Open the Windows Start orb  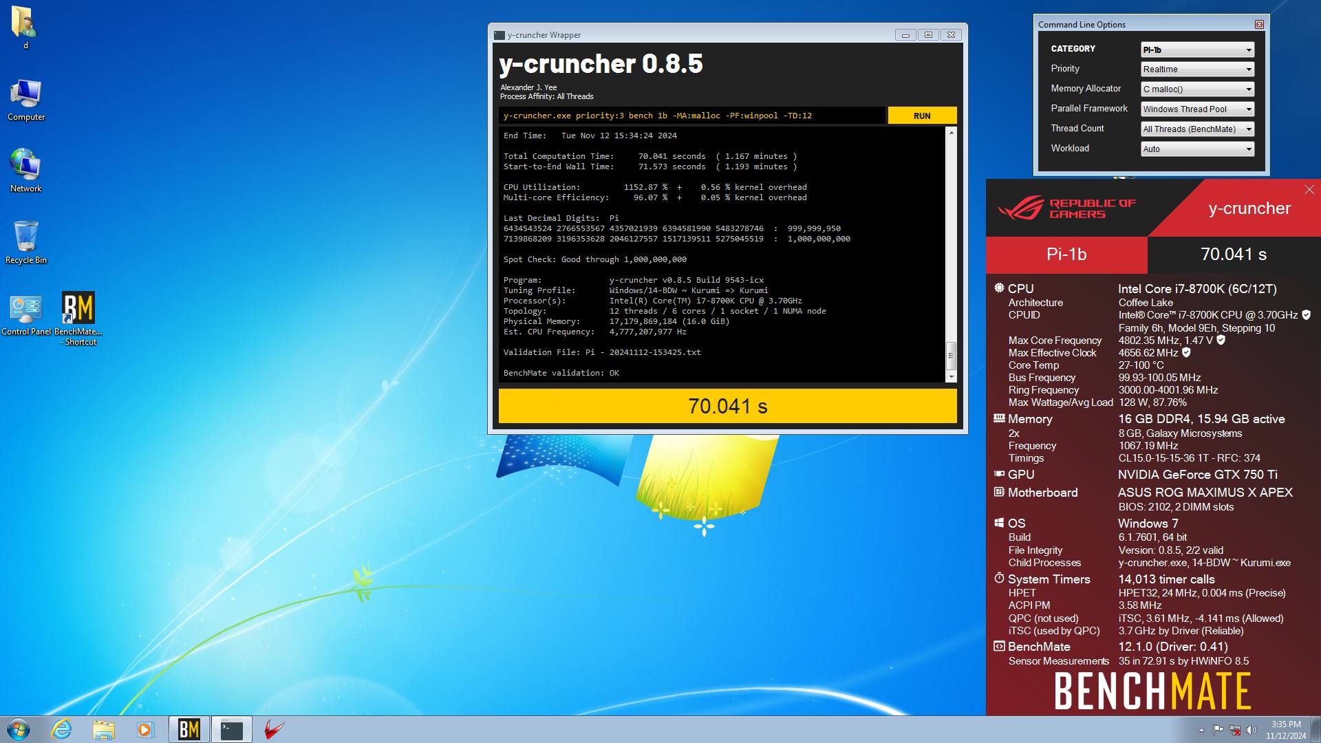tap(19, 729)
